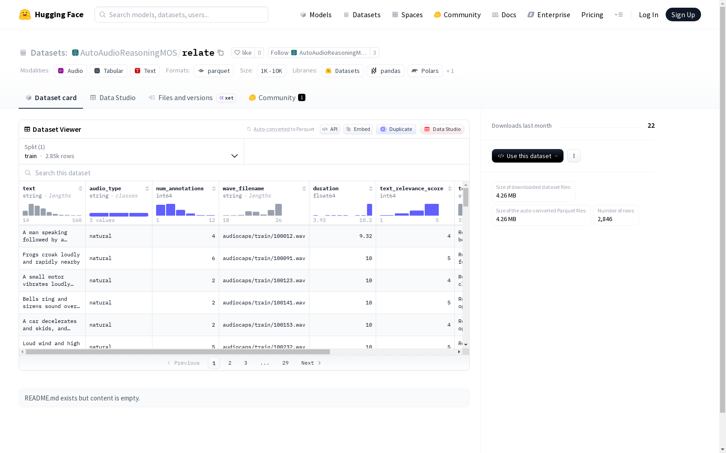Image resolution: width=726 pixels, height=453 pixels.
Task: Sort by the audio_type column
Action: 147,188
